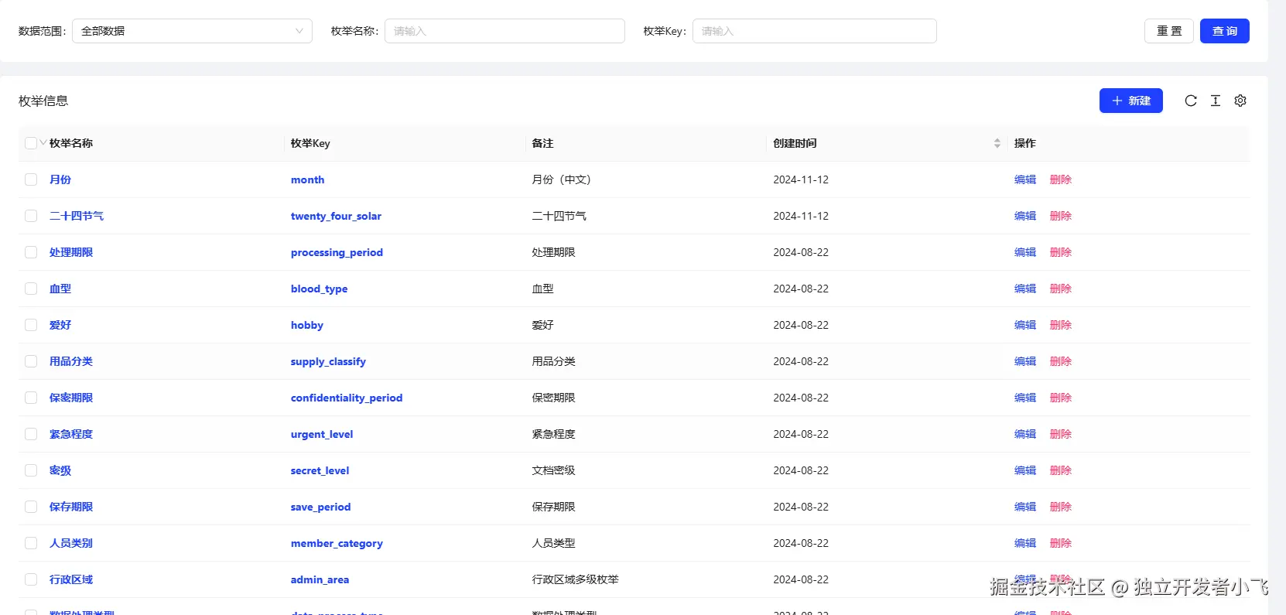Check the 人员类别 row checkbox
The height and width of the screenshot is (615, 1286).
point(31,543)
